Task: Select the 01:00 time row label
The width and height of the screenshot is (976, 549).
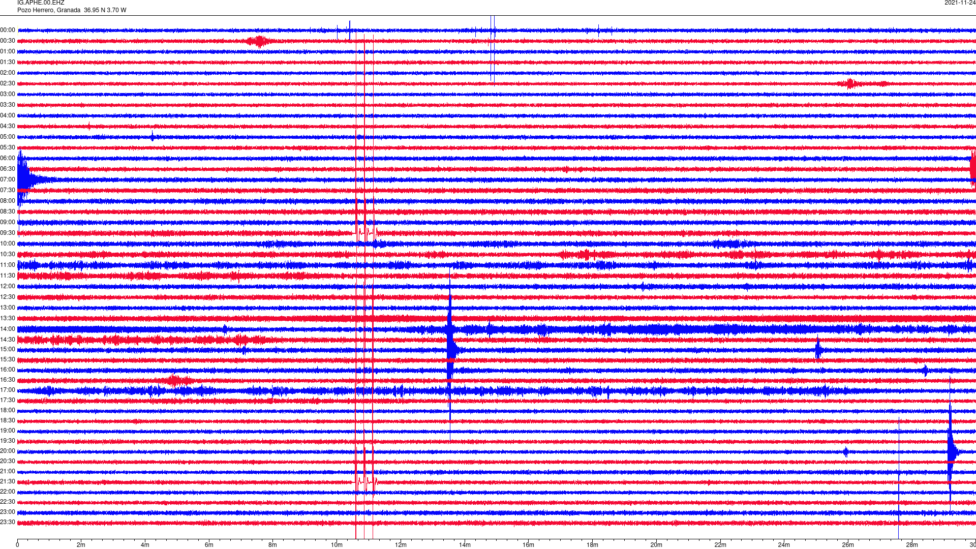Action: pos(8,51)
